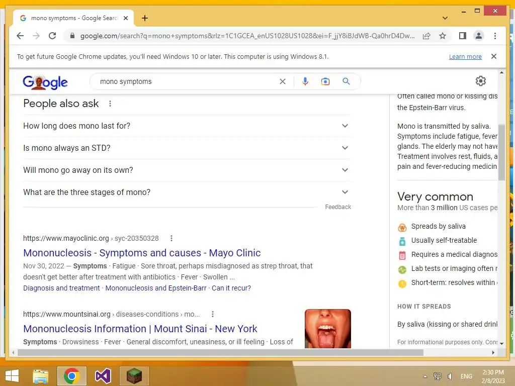Click the ENG language indicator
The width and height of the screenshot is (515, 386).
click(x=466, y=376)
